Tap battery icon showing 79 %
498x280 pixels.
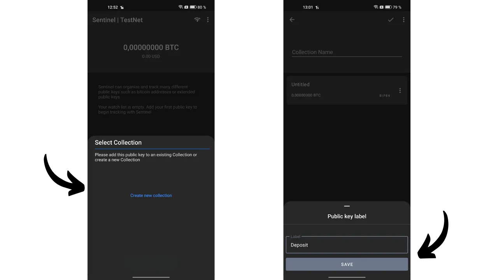(388, 7)
